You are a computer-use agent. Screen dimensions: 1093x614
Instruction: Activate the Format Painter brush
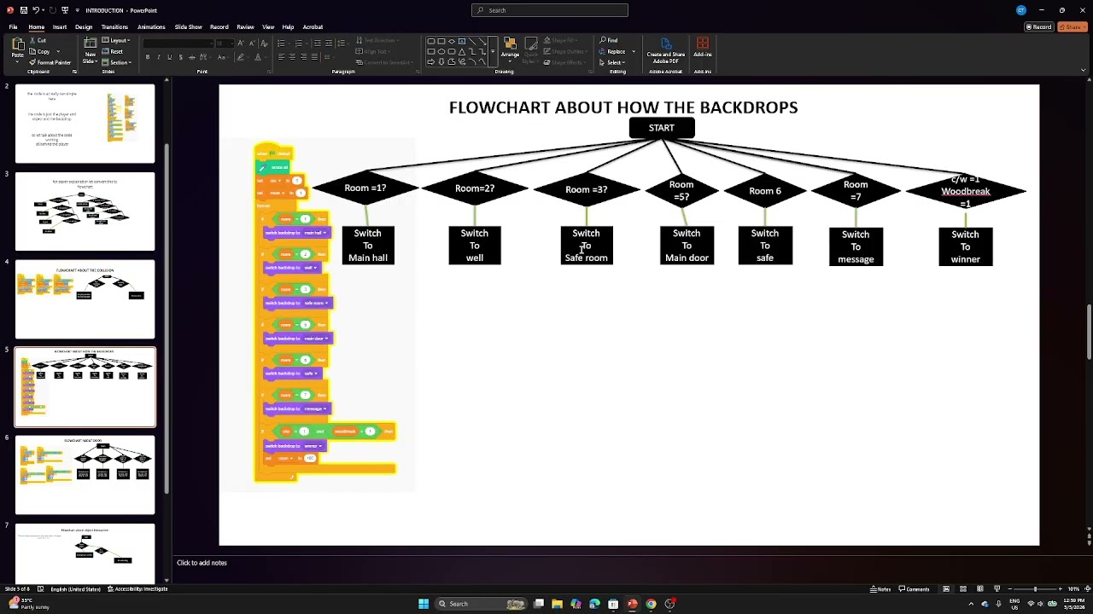(x=50, y=62)
